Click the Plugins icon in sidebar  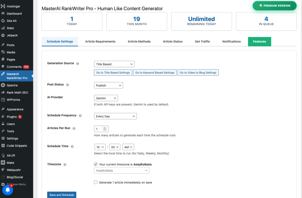click(x=3, y=116)
